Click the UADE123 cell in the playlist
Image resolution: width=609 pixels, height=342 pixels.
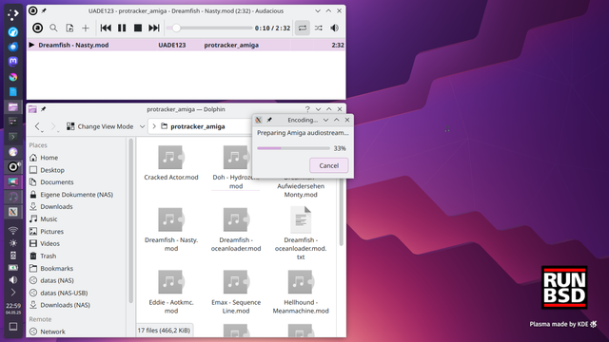click(x=172, y=45)
